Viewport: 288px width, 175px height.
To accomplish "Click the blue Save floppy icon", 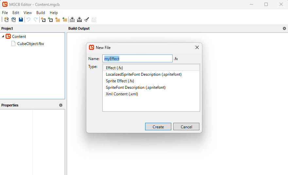I will click(x=21, y=20).
